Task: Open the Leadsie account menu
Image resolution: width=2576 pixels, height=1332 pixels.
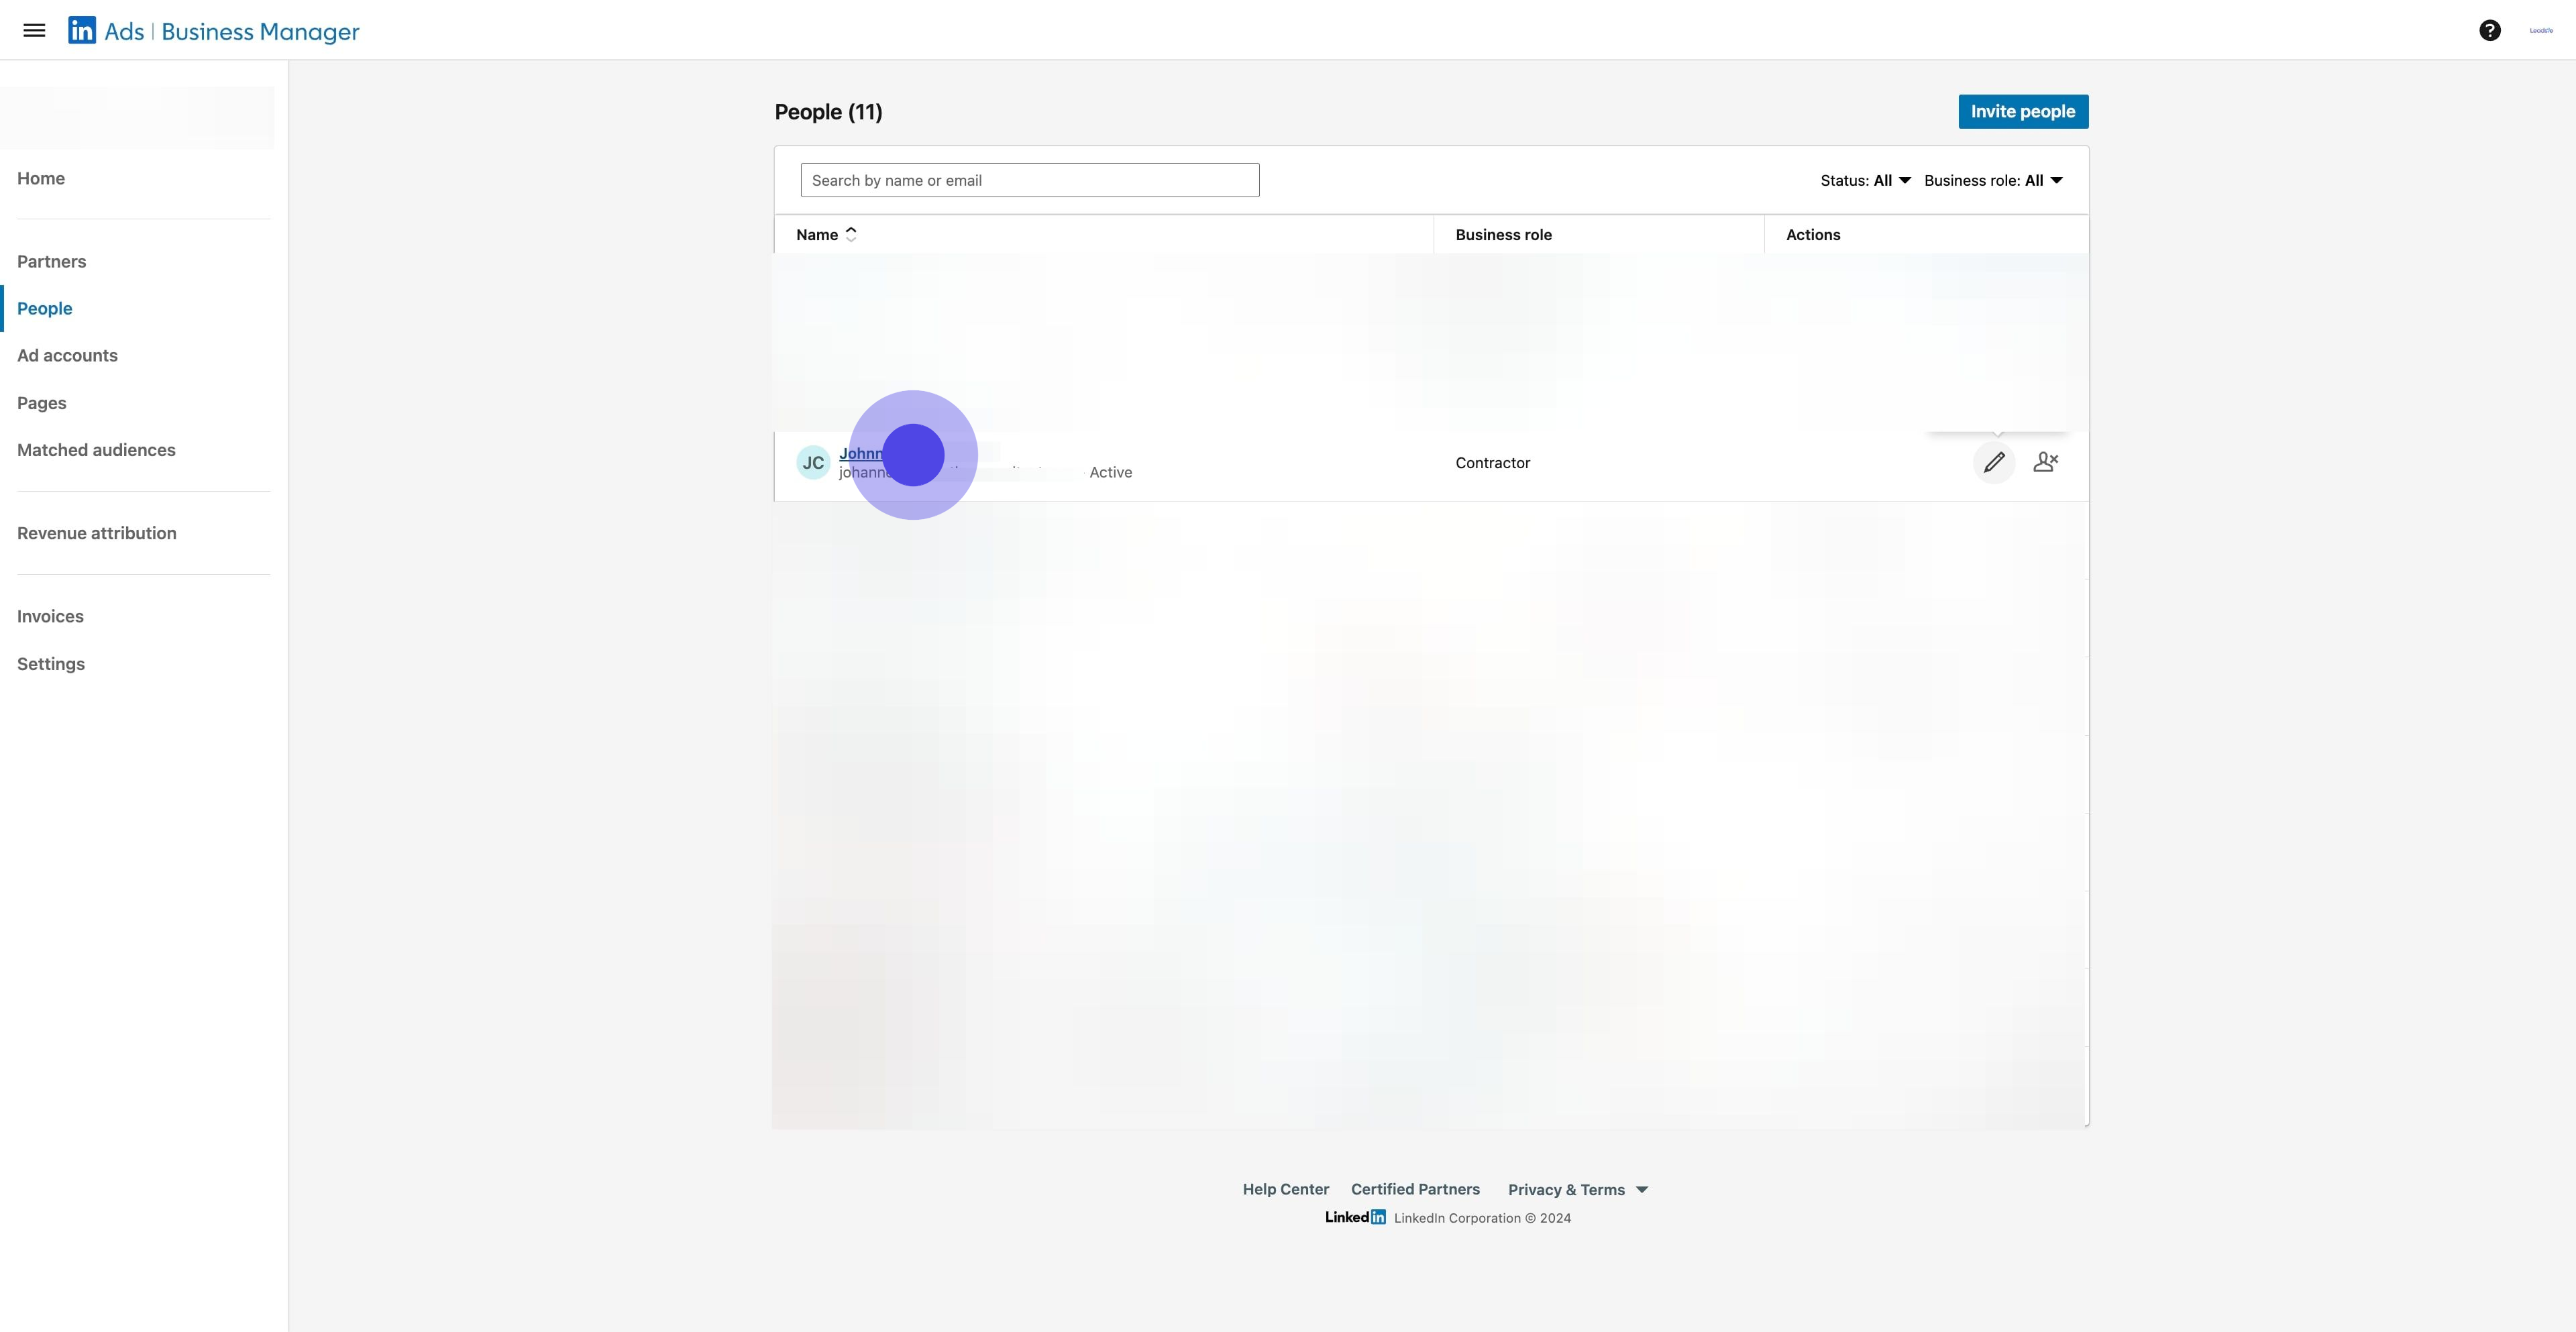Action: [x=2540, y=30]
